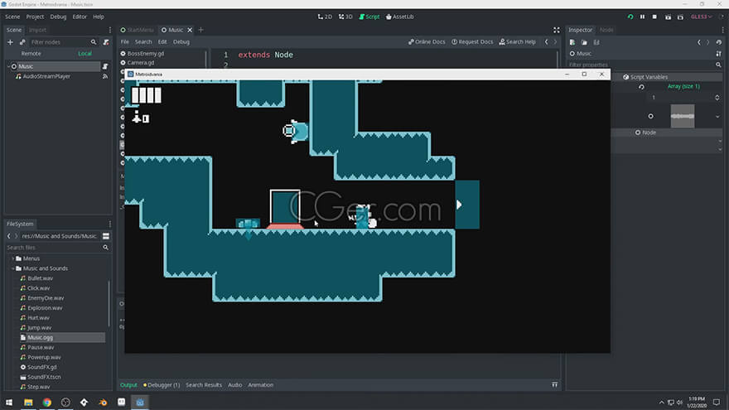This screenshot has height=410, width=729.
Task: Open the Animation bottom panel
Action: tap(260, 385)
